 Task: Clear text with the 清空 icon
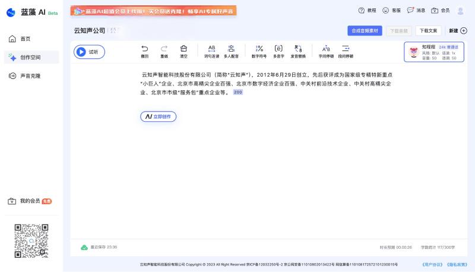pos(183,49)
